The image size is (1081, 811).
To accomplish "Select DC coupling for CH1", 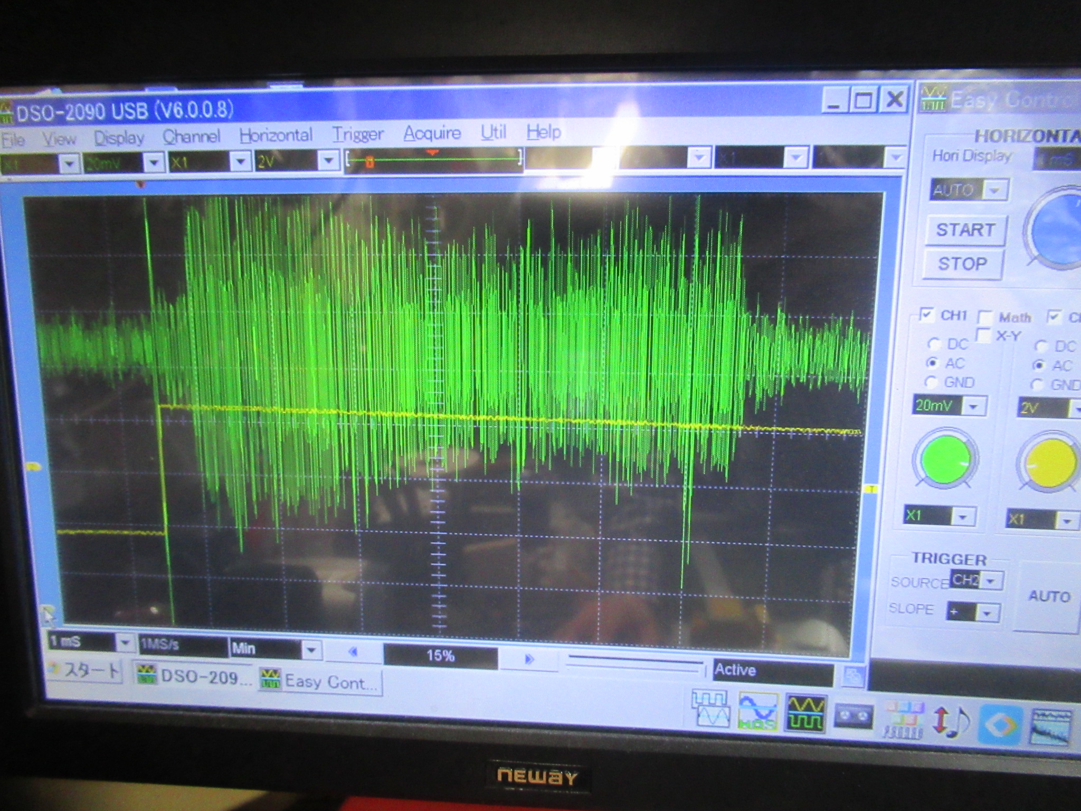I will coord(934,344).
